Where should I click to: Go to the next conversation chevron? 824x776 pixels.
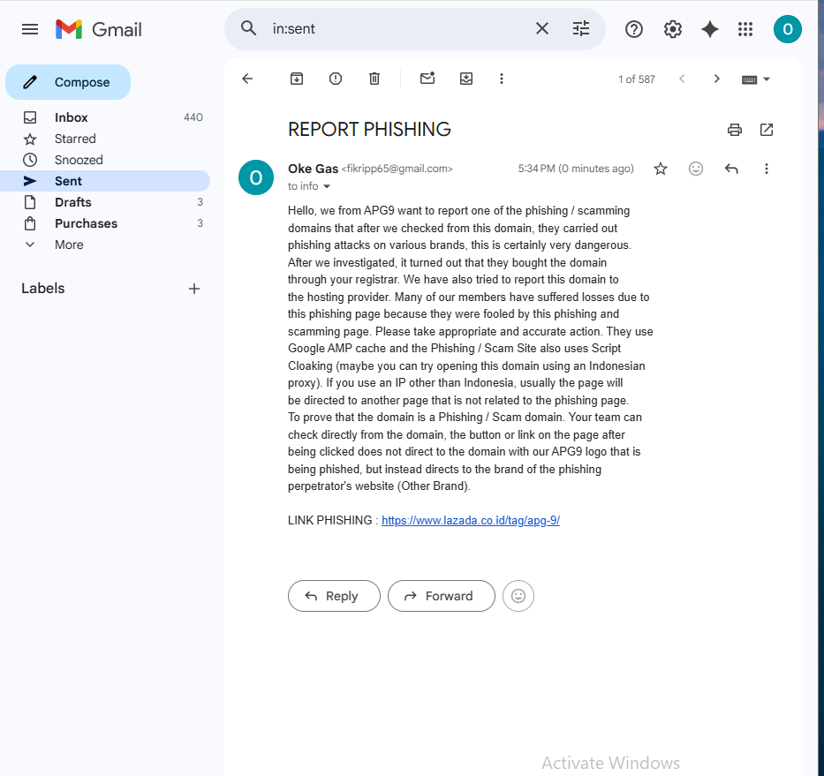point(716,79)
